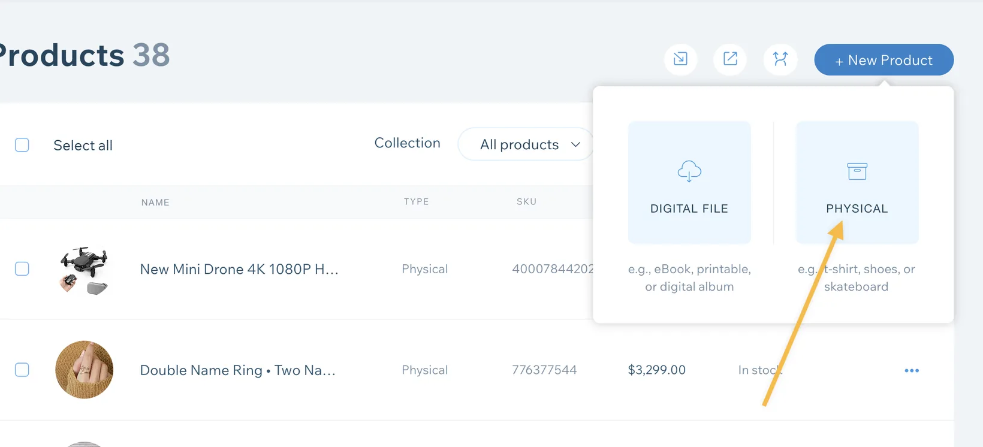This screenshot has width=983, height=447.
Task: Sort by the TYPE column header
Action: (417, 202)
